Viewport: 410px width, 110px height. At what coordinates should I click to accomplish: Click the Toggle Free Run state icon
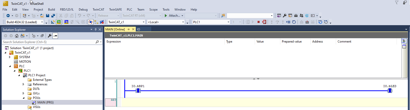coord(90,22)
